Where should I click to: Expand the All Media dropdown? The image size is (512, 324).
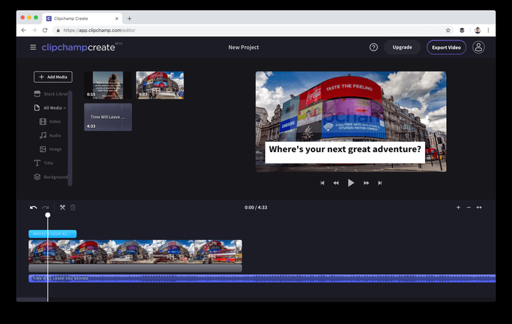(54, 108)
